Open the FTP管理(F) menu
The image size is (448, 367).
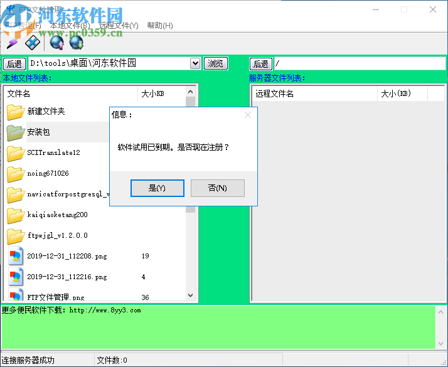23,26
